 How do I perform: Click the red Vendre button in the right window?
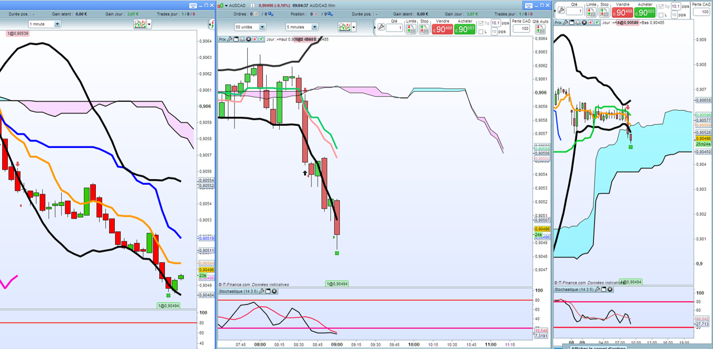tap(623, 12)
